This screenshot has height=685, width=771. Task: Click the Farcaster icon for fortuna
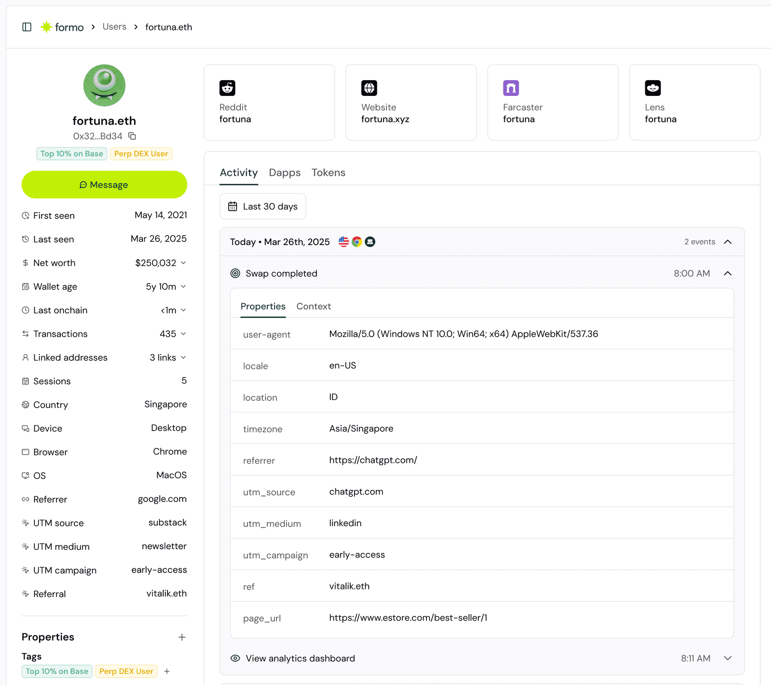[511, 88]
